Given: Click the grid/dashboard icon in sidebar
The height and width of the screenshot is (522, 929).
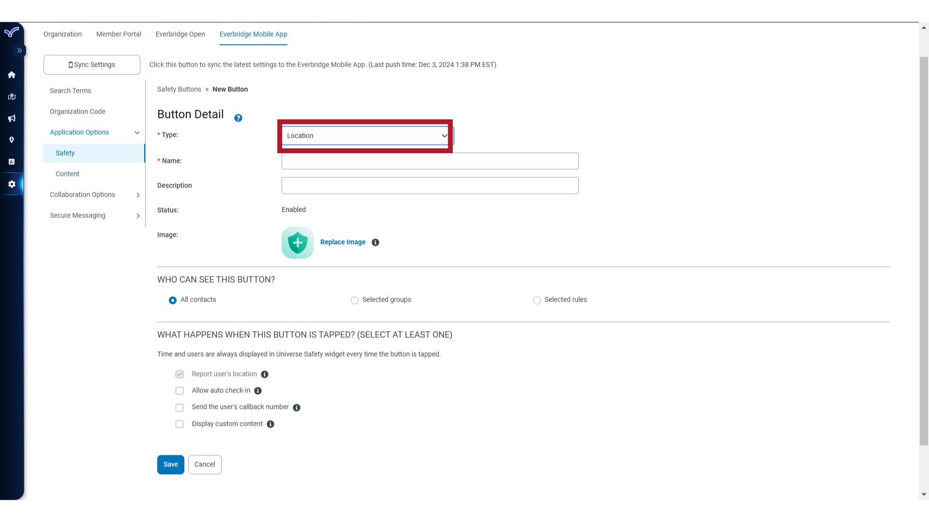Looking at the screenshot, I should pos(12,162).
